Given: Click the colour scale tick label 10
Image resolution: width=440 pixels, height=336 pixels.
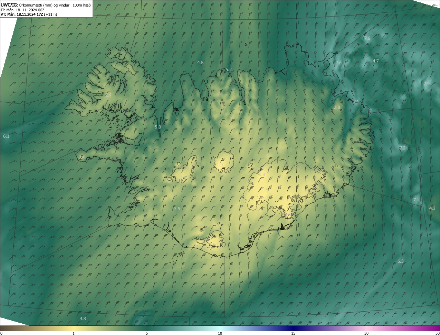Looking at the screenshot, I should [x=220, y=333].
